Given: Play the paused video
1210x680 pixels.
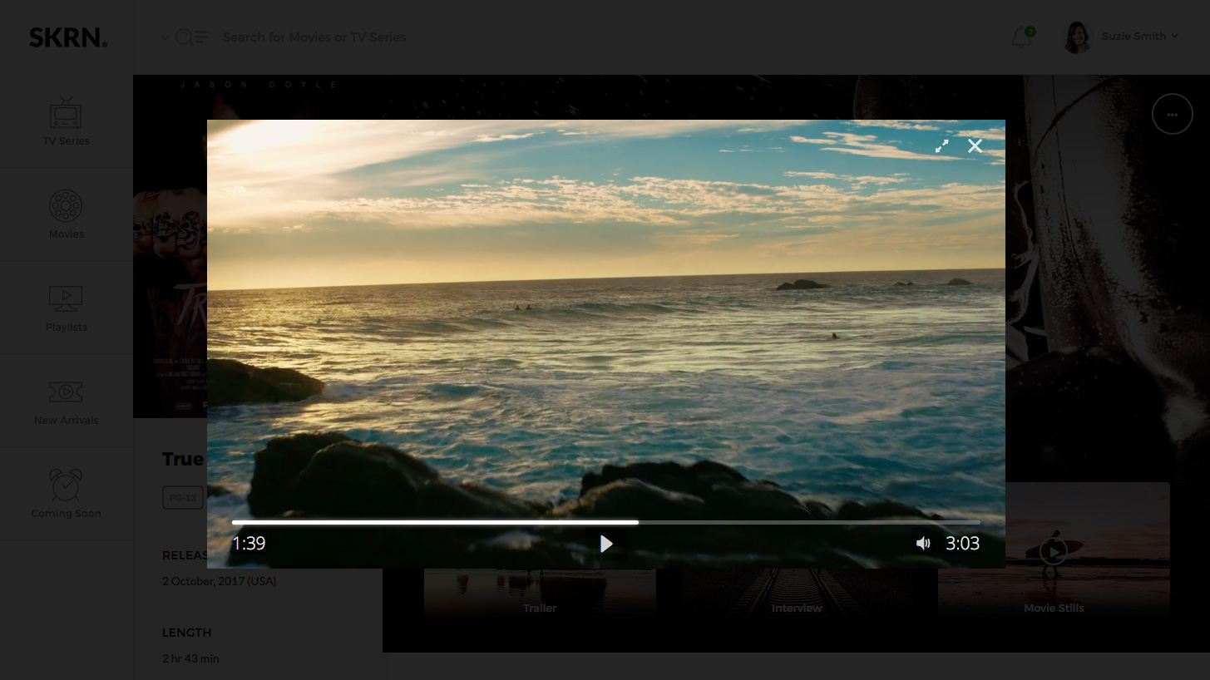Looking at the screenshot, I should pos(606,544).
